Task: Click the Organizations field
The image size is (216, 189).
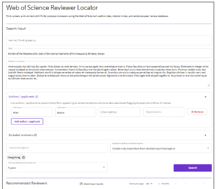Action: (164, 112)
